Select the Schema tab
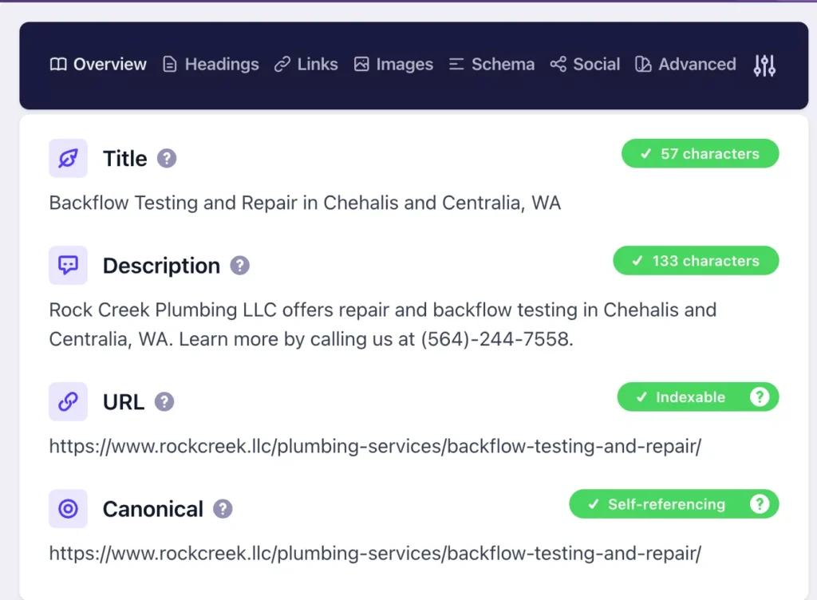Viewport: 817px width, 600px height. click(x=503, y=65)
